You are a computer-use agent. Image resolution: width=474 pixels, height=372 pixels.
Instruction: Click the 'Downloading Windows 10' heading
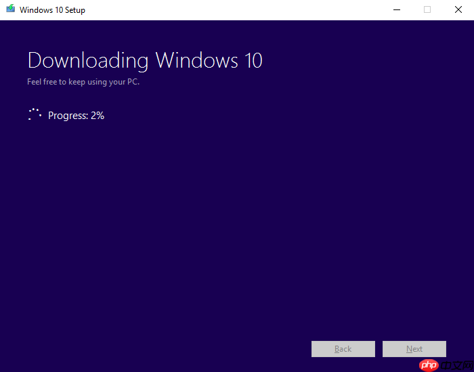point(145,61)
